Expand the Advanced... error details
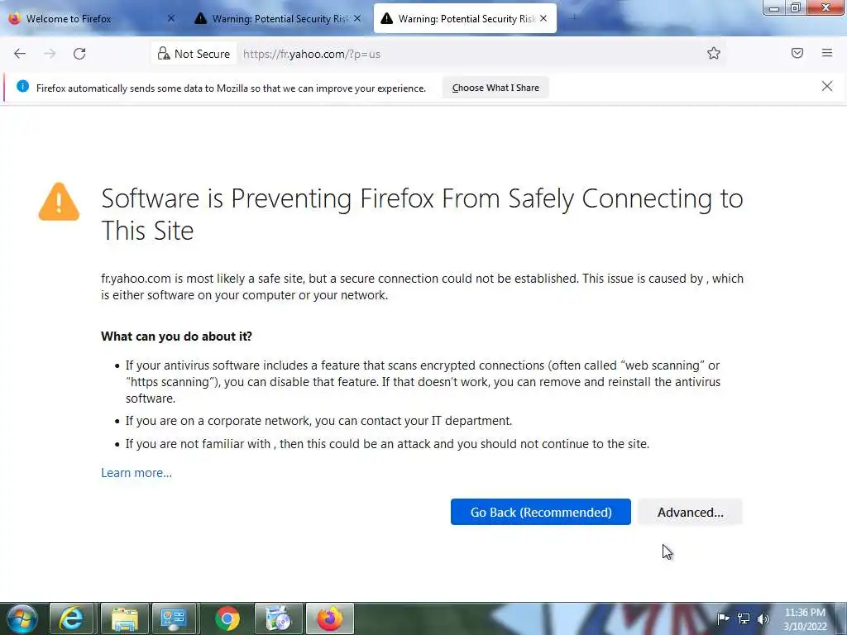 [x=690, y=512]
